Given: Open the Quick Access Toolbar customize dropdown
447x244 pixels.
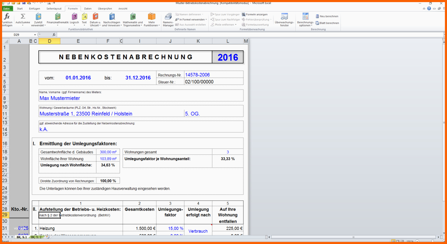Looking at the screenshot, I should (54, 2).
